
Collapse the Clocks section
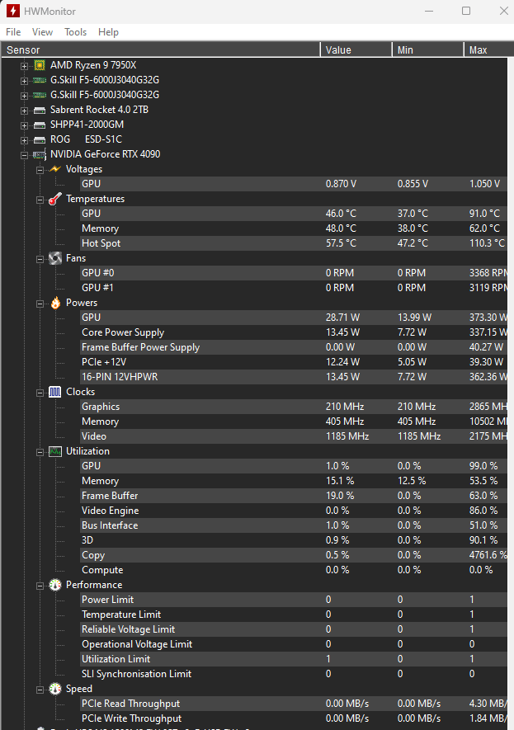pos(40,393)
